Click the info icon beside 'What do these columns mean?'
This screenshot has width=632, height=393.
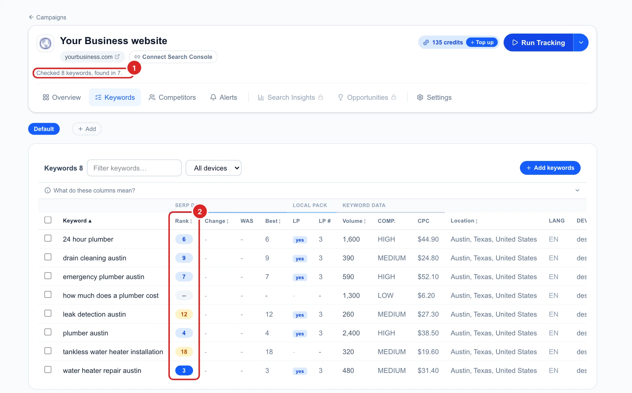click(x=47, y=190)
